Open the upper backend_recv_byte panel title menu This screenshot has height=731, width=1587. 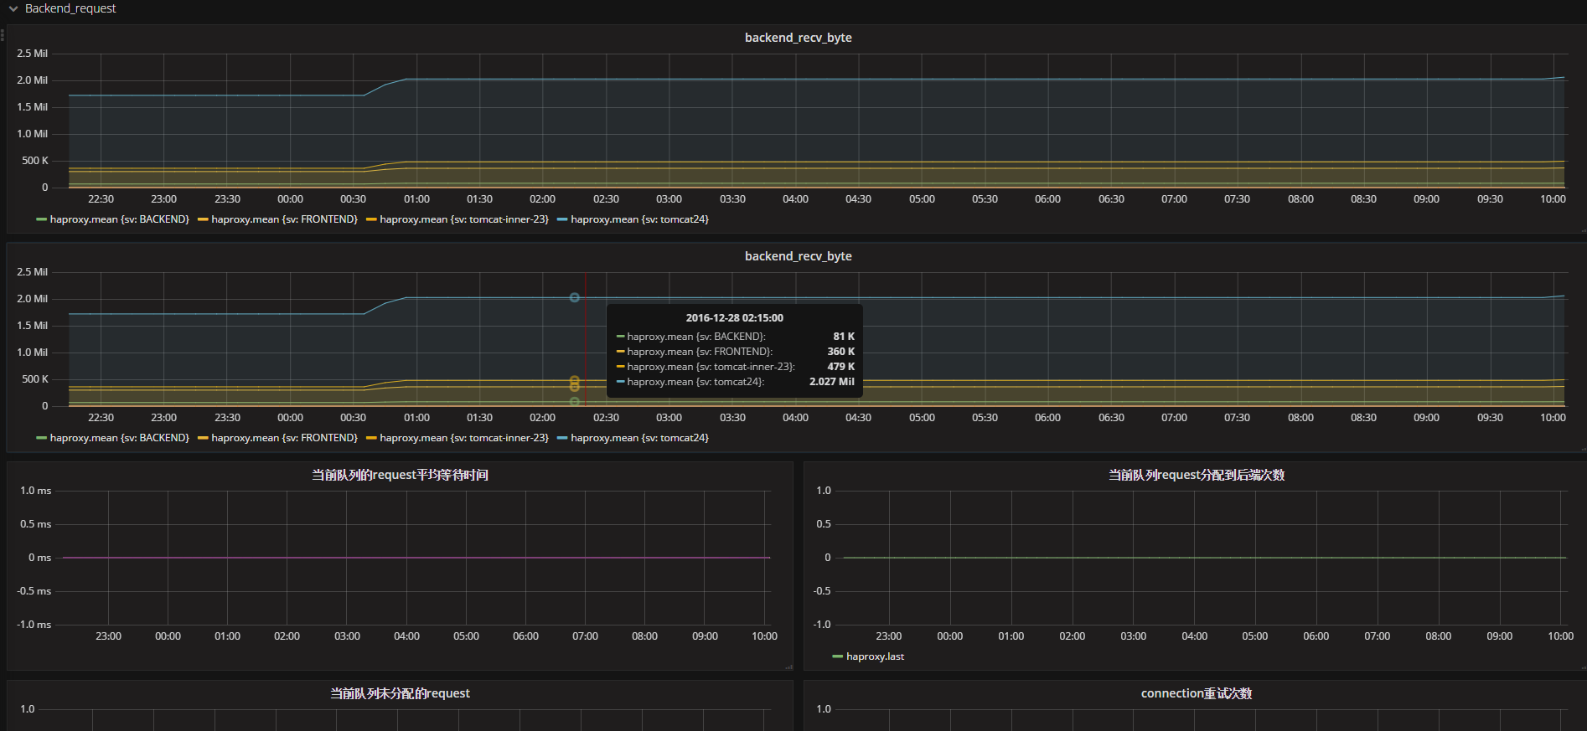tap(798, 38)
